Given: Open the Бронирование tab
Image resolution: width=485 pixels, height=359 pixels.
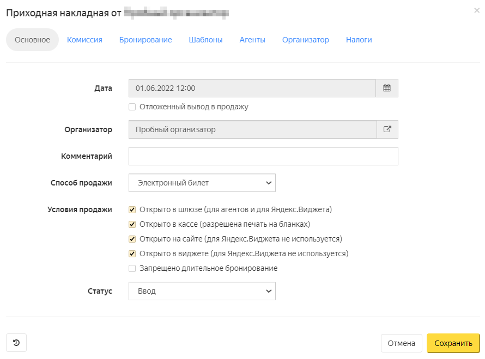Looking at the screenshot, I should 145,40.
